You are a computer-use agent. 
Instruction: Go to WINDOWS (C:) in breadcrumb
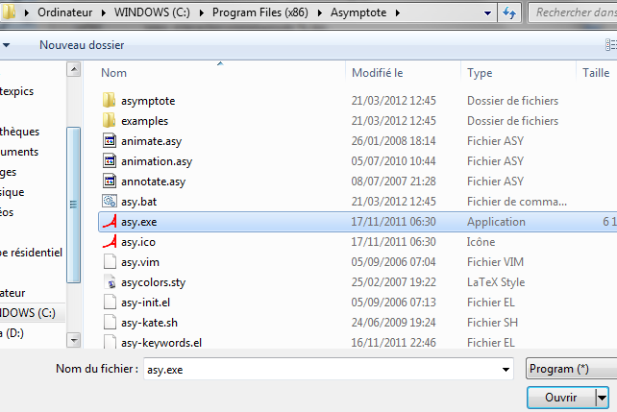152,12
